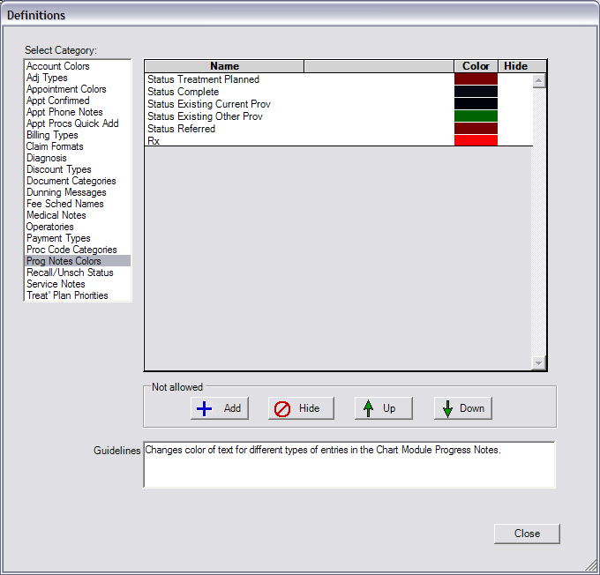
Task: Click the green Status Existing Other Prov swatch
Action: (476, 116)
